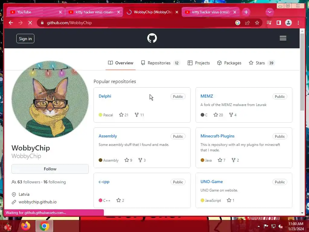Image resolution: width=309 pixels, height=232 pixels.
Task: Open the Repositories tab
Action: click(x=161, y=63)
